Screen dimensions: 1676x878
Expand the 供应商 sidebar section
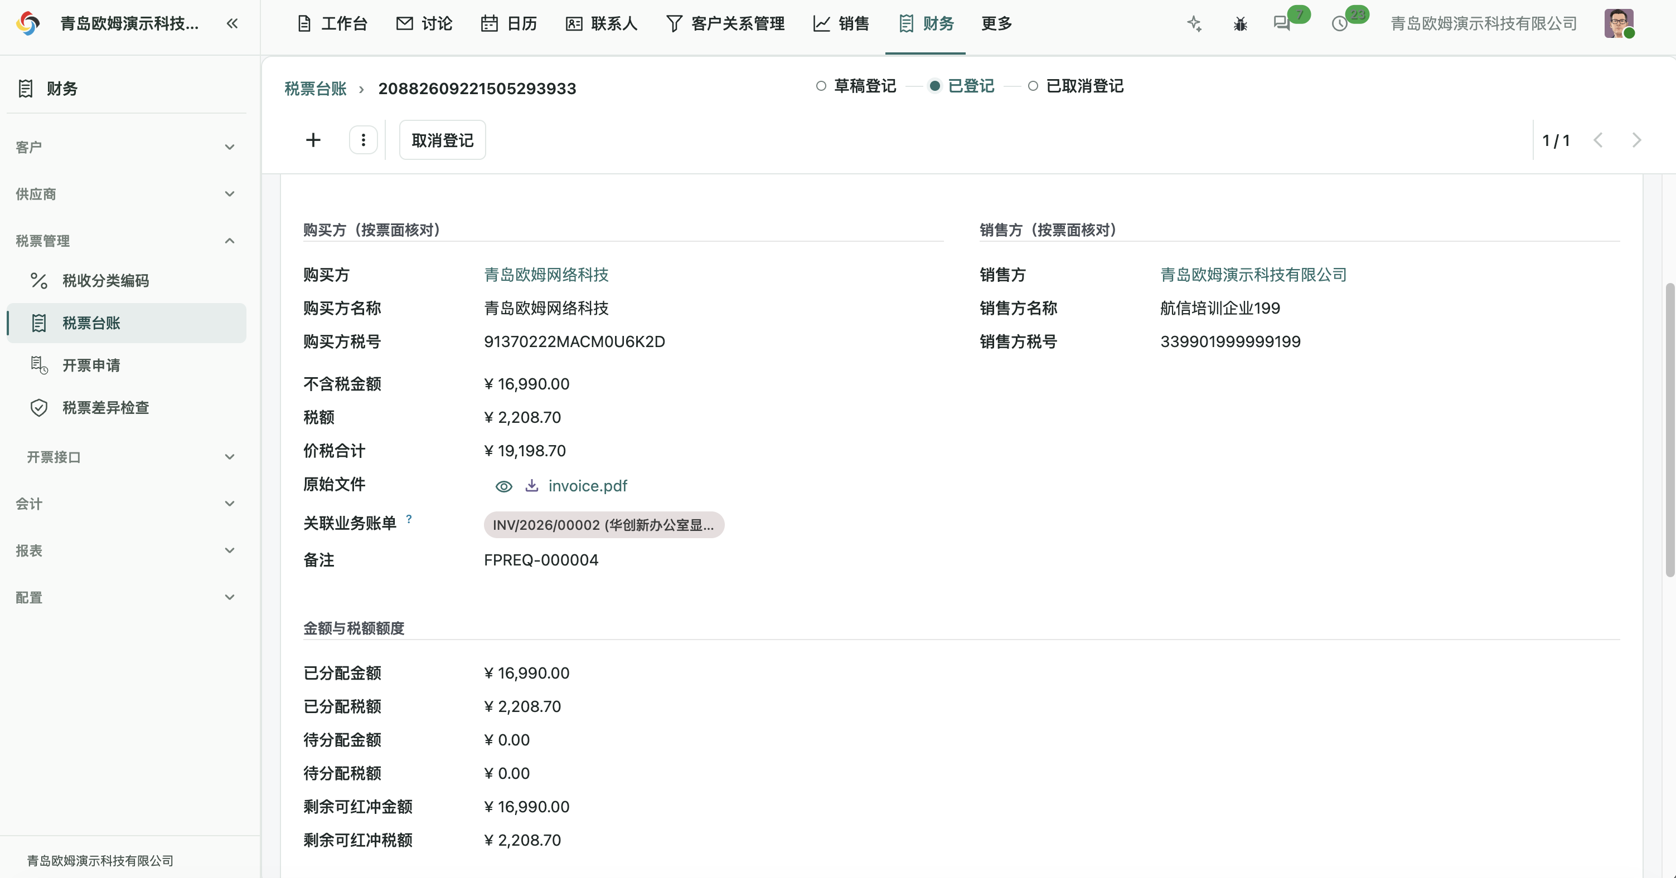tap(126, 194)
